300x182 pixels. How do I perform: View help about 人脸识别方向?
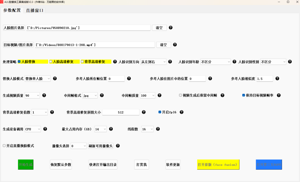tap(170, 62)
